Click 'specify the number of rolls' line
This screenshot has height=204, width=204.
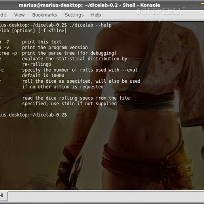point(80,70)
